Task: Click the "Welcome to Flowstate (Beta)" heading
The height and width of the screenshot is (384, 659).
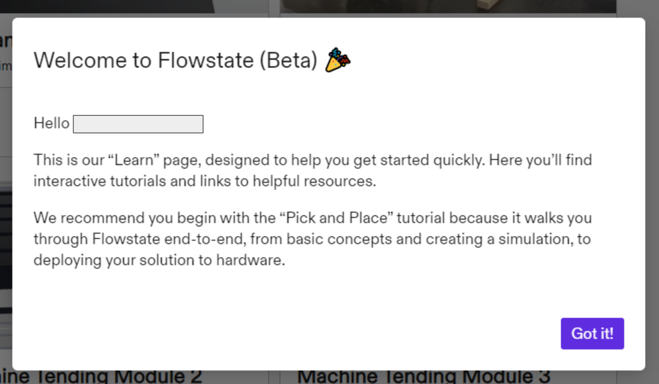Action: 175,60
